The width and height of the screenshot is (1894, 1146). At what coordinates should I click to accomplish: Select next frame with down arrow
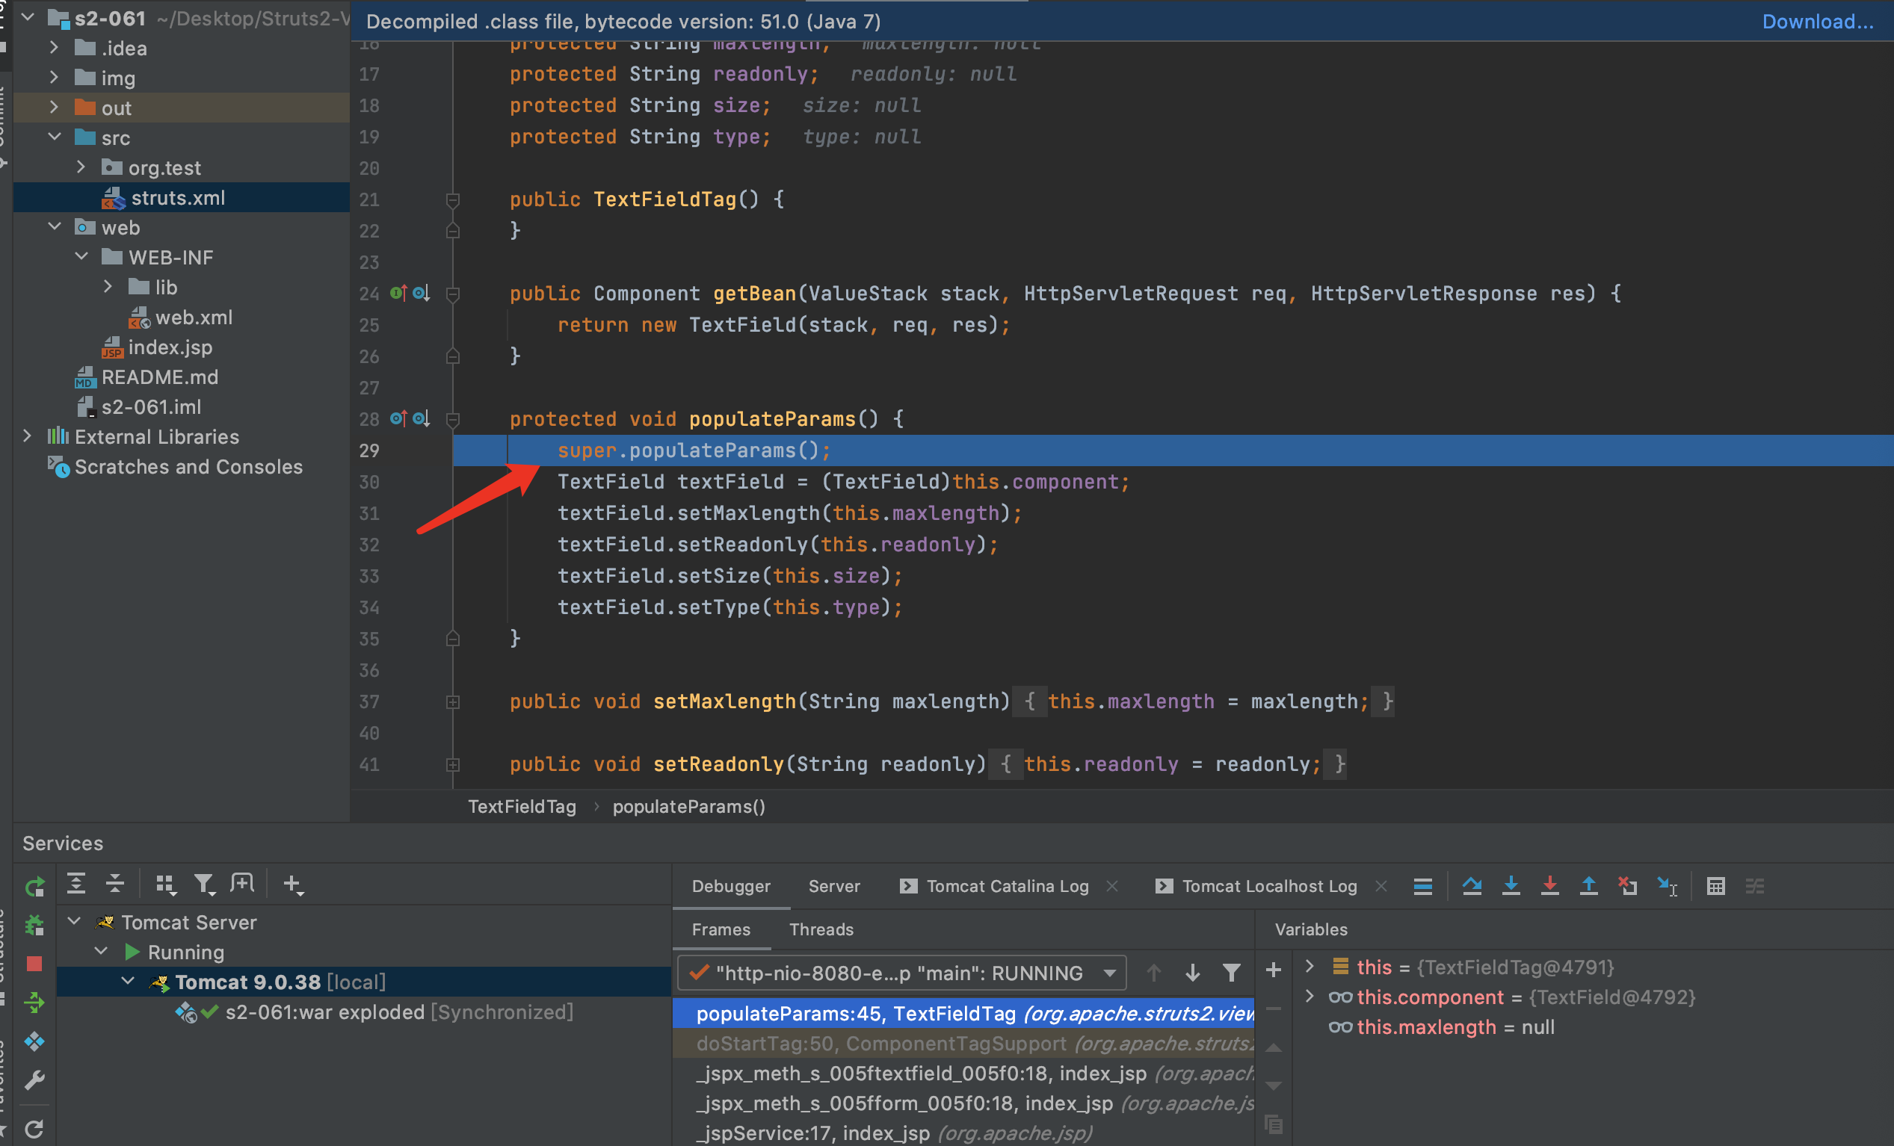pyautogui.click(x=1192, y=973)
